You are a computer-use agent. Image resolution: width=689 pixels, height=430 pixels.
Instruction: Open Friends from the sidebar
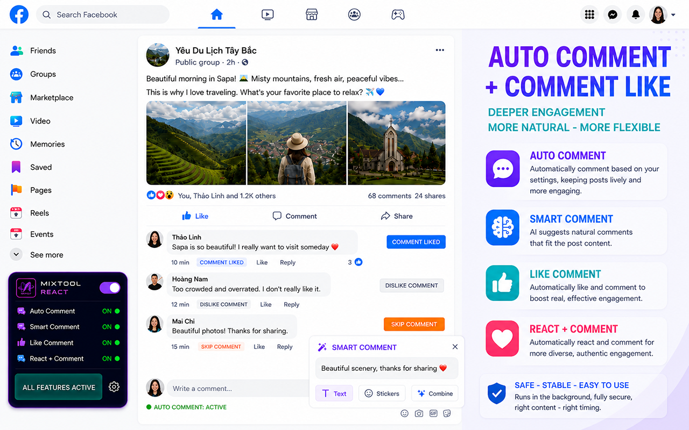[33, 51]
